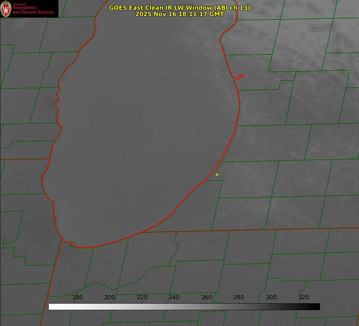The image size is (359, 326).
Task: Select the 320 colorbar tick label
Action: [x=304, y=298]
